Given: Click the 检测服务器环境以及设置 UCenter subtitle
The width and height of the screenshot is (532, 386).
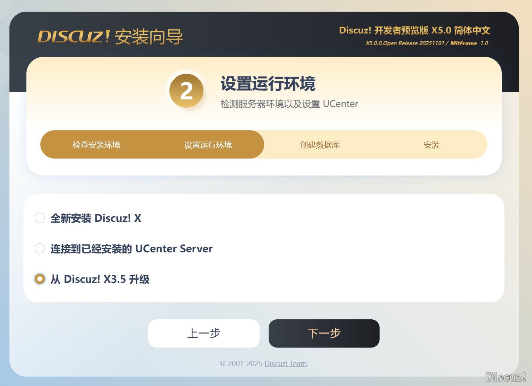Looking at the screenshot, I should point(289,104).
